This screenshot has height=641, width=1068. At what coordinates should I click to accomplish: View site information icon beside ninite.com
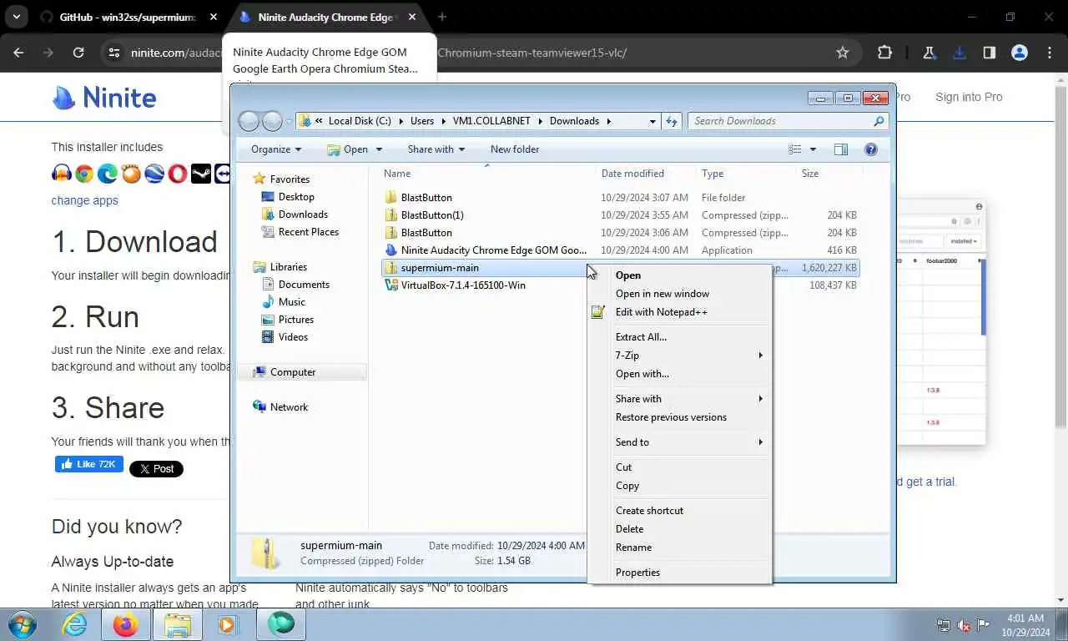(x=114, y=53)
